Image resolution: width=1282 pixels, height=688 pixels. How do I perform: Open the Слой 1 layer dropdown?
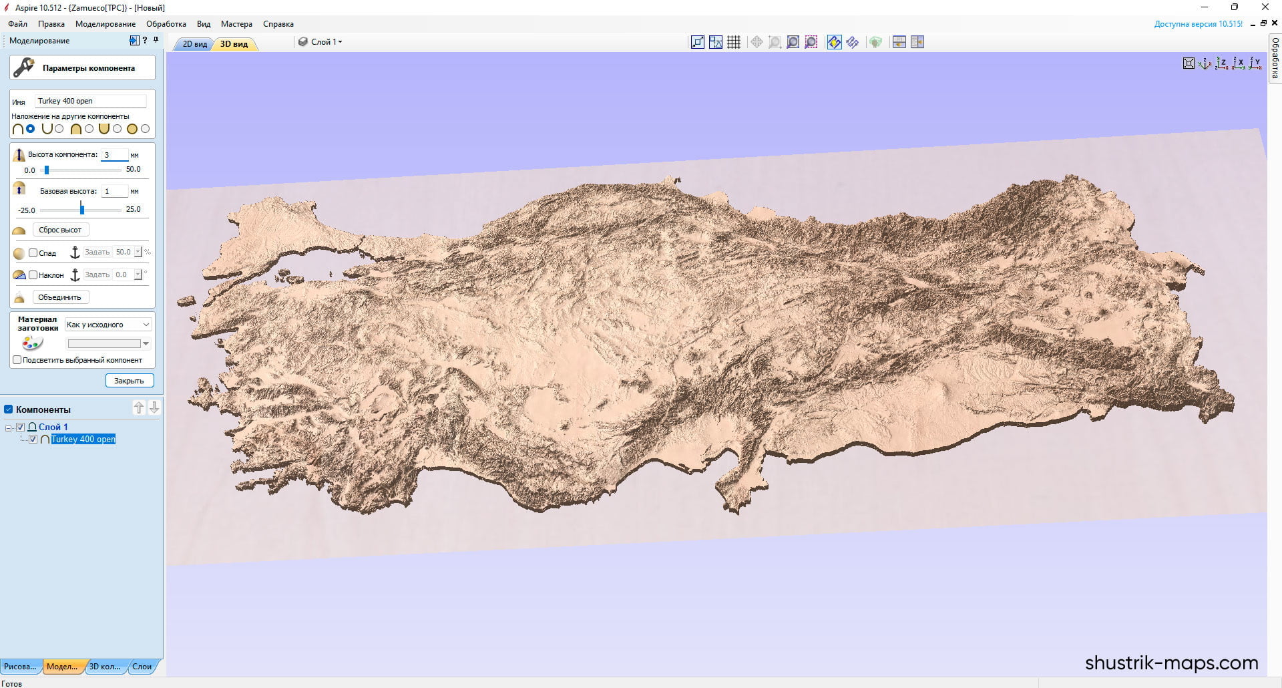(x=320, y=42)
